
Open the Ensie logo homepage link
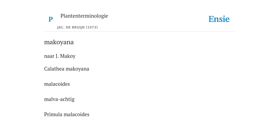(219, 19)
